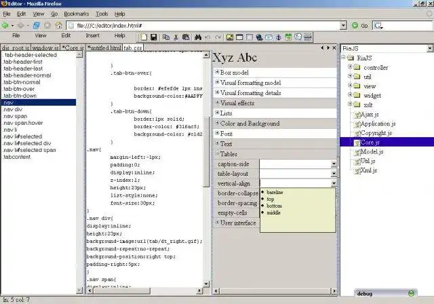Click the code editor vertical scrollbar thumb
Screen dimensions: 434x304
(x=206, y=152)
